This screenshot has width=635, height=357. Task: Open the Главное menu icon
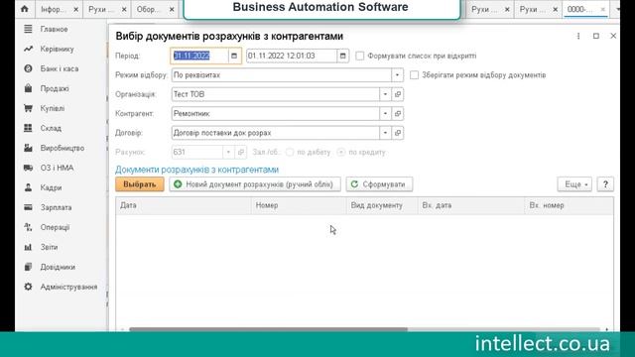point(28,29)
